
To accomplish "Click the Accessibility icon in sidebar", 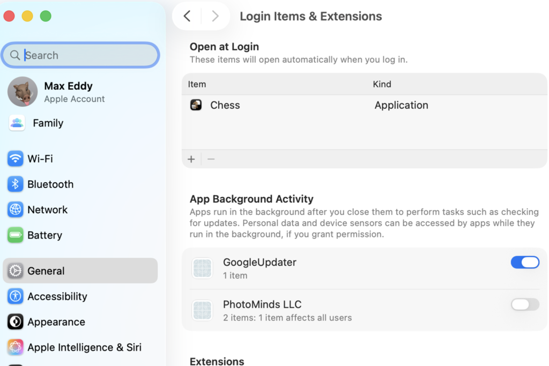I will tap(16, 296).
